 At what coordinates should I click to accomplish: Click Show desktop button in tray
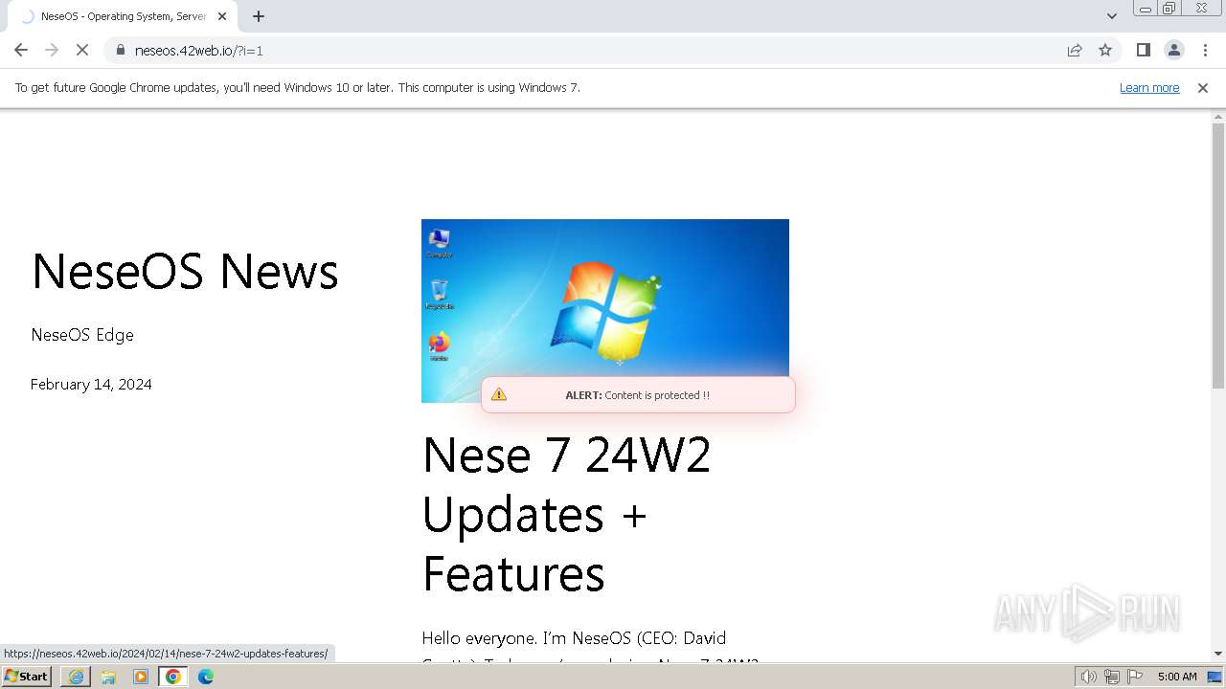[1215, 677]
